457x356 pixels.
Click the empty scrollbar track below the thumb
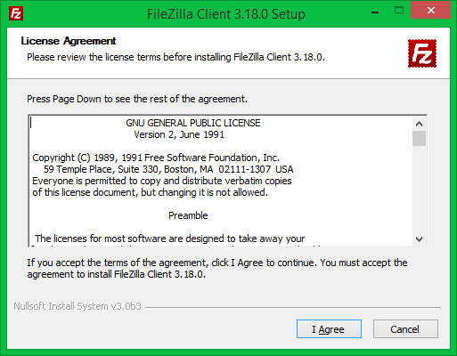[419, 189]
